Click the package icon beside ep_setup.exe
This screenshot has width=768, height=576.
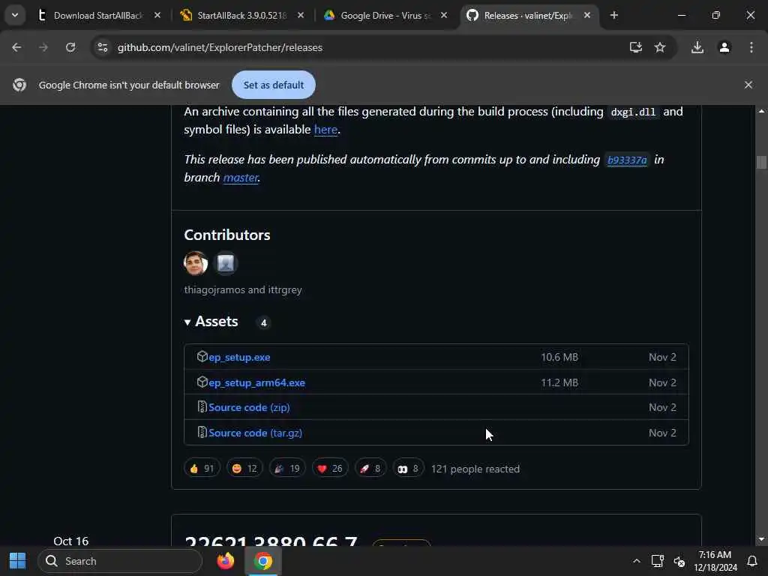[x=202, y=356]
